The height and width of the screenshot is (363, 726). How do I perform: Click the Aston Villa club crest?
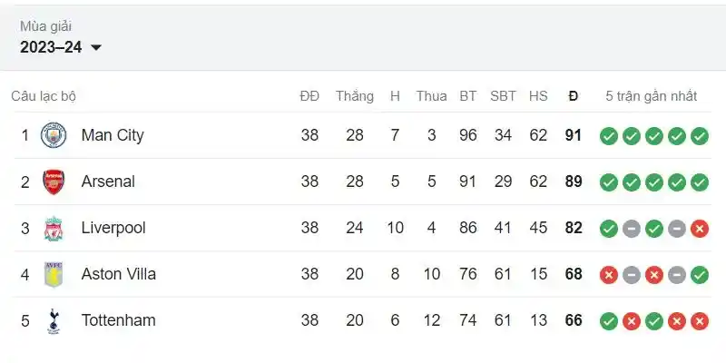click(x=54, y=275)
